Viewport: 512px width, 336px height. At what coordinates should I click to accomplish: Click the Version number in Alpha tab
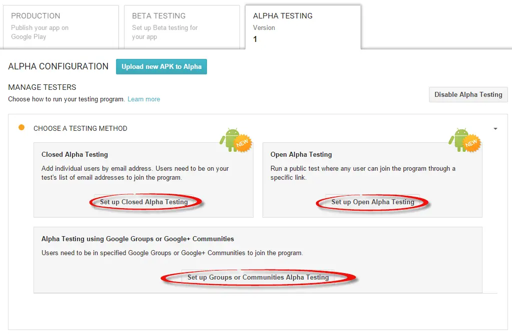tap(255, 39)
